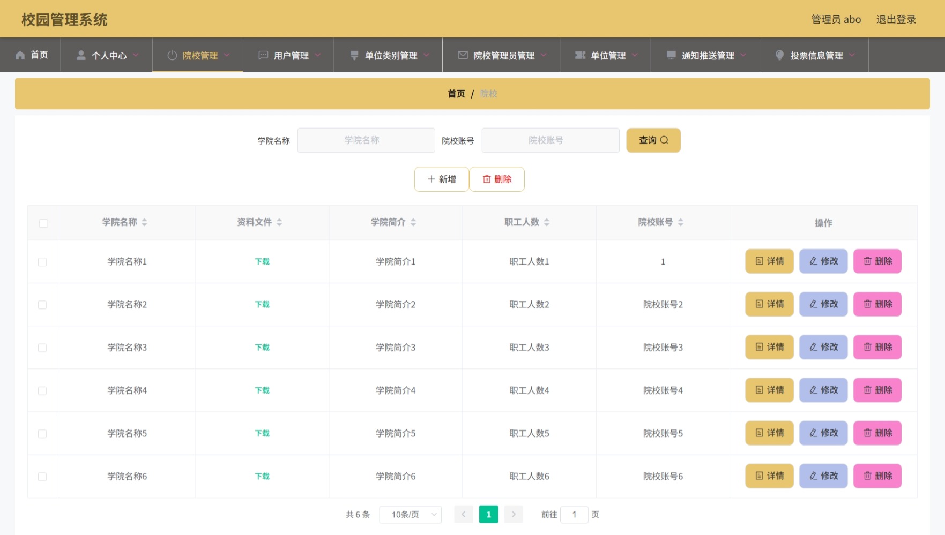Click the magnifier icon in 查询 button
This screenshot has width=945, height=535.
click(x=664, y=140)
